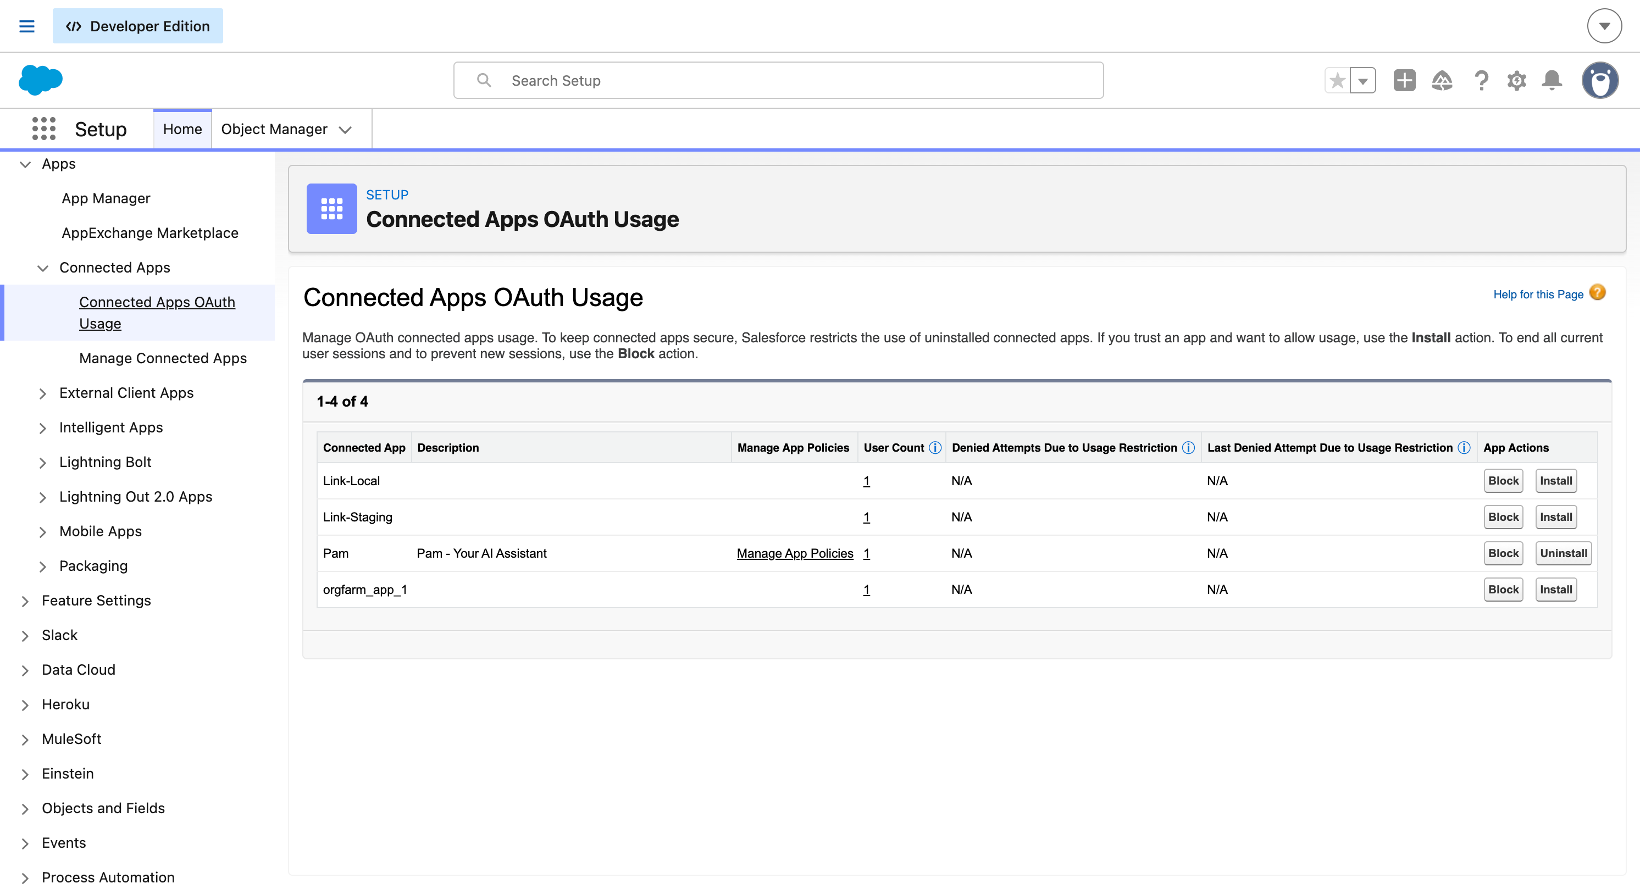Screen dimensions: 1640x889
Task: Open orgfarm_app_1 user count link
Action: 867,590
